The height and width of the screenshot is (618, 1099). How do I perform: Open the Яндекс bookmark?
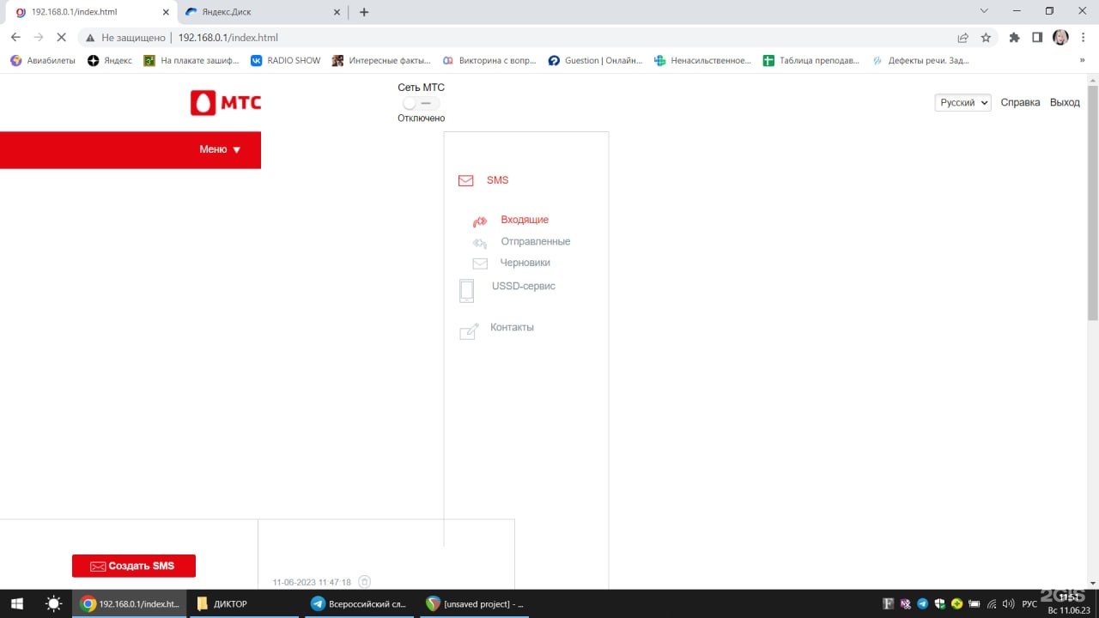point(110,61)
